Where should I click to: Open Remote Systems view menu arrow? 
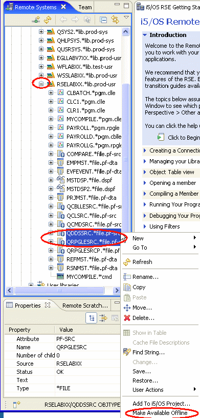coord(126,17)
